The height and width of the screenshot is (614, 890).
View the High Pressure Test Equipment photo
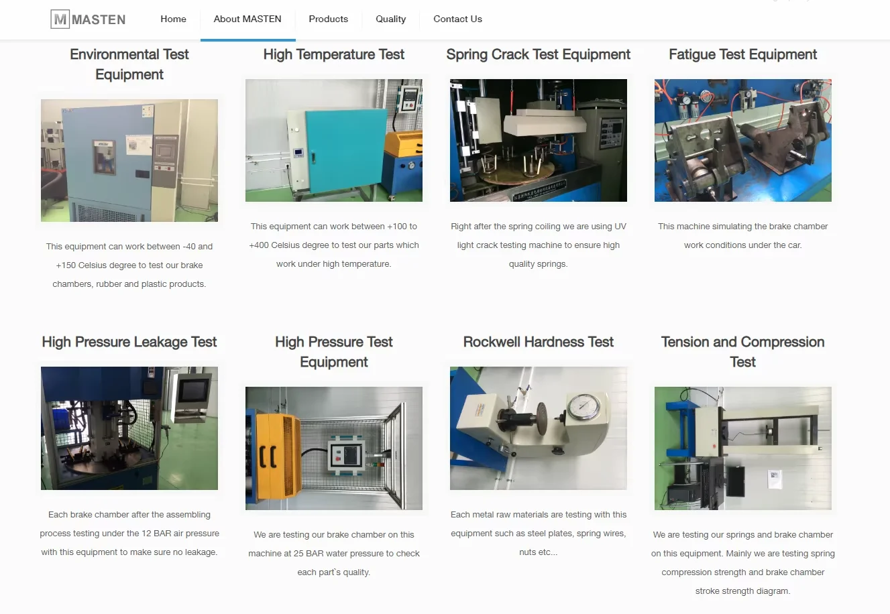tap(334, 448)
